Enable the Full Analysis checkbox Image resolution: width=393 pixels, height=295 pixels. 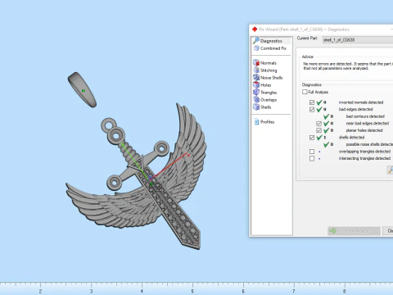tap(305, 92)
